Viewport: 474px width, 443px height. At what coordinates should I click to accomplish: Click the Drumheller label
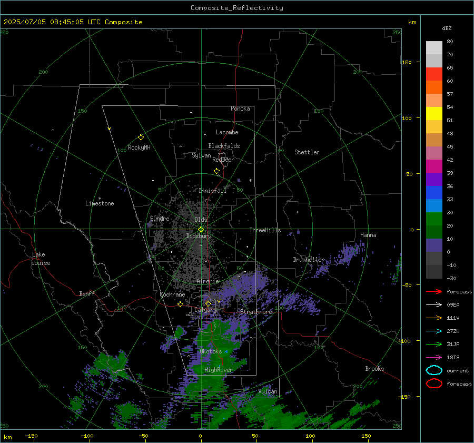click(309, 260)
